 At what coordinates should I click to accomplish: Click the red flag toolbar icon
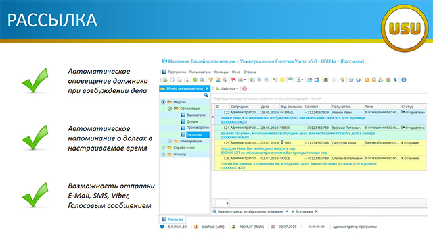pos(233,80)
